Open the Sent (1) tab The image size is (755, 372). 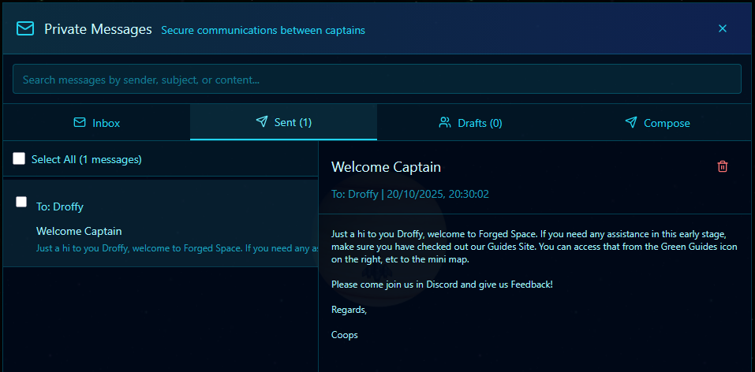pyautogui.click(x=284, y=123)
